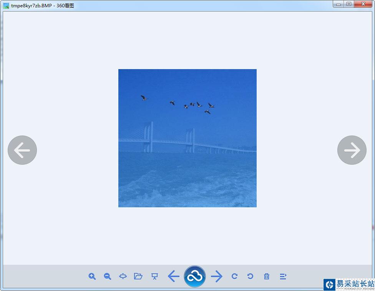Go to previous image using toolbar left arrow
Viewport: 375px width, 291px height.
point(174,276)
